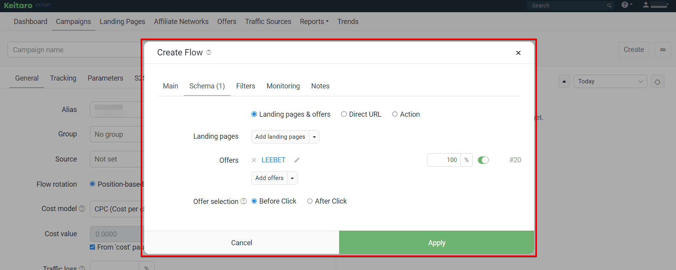676x270 pixels.
Task: Edit the LEEBET offer with pencil icon
Action: 297,160
